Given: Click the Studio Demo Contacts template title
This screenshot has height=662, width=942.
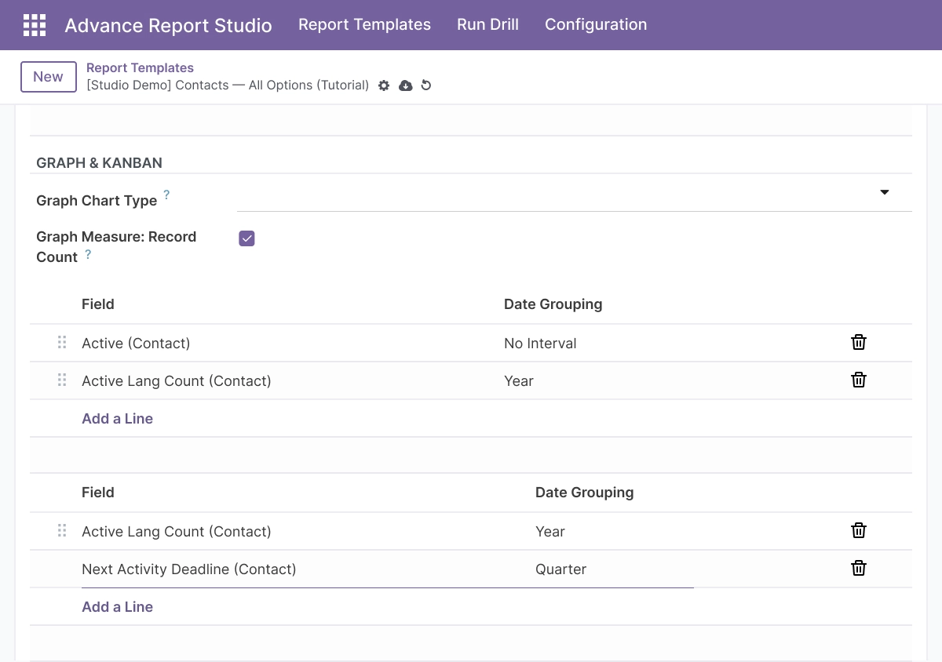Looking at the screenshot, I should (228, 85).
